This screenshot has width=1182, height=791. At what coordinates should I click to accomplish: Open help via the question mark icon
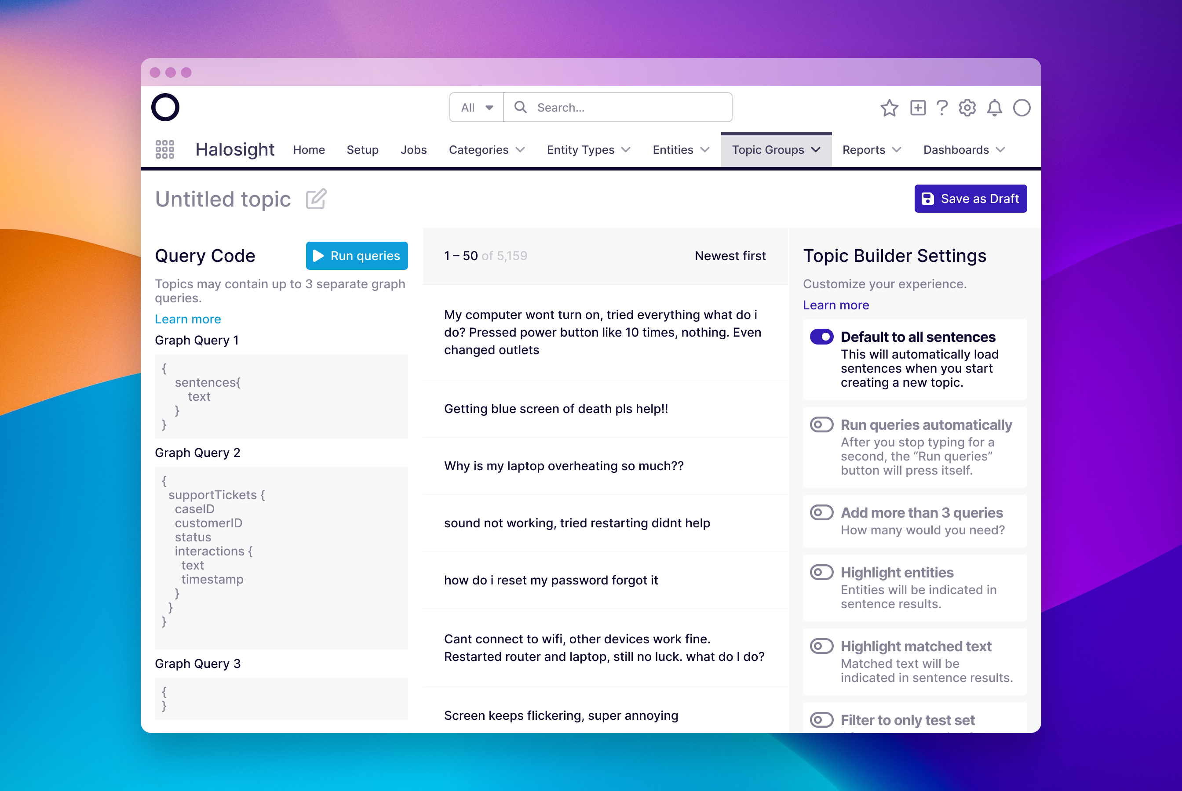coord(942,108)
